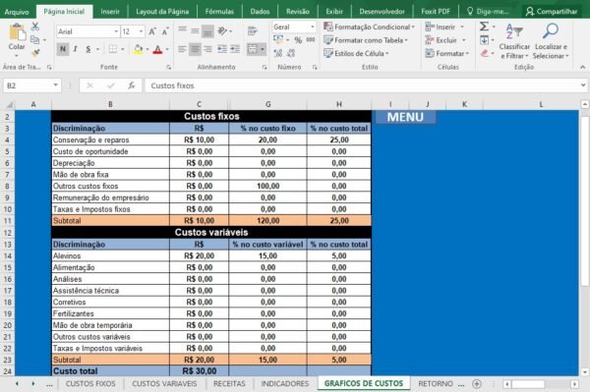Click the blue MENU button
The height and width of the screenshot is (392, 590).
click(x=405, y=117)
